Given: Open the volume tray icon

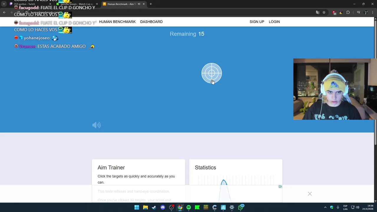Looking at the screenshot, I should point(358,207).
